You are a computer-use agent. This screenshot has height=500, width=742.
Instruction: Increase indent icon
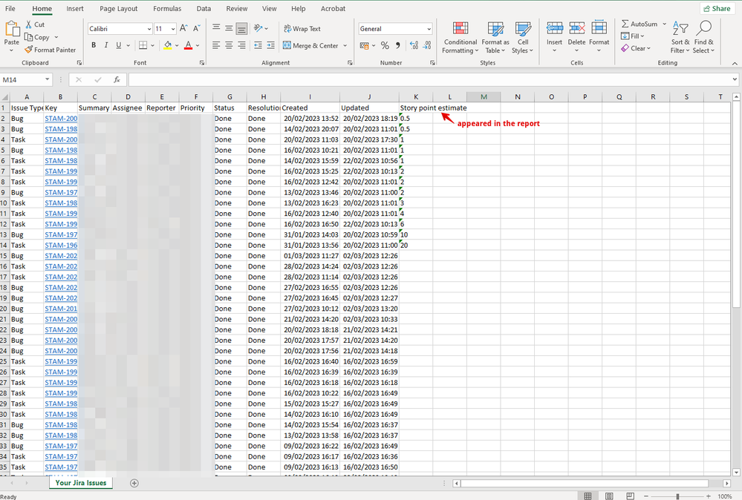tap(270, 45)
